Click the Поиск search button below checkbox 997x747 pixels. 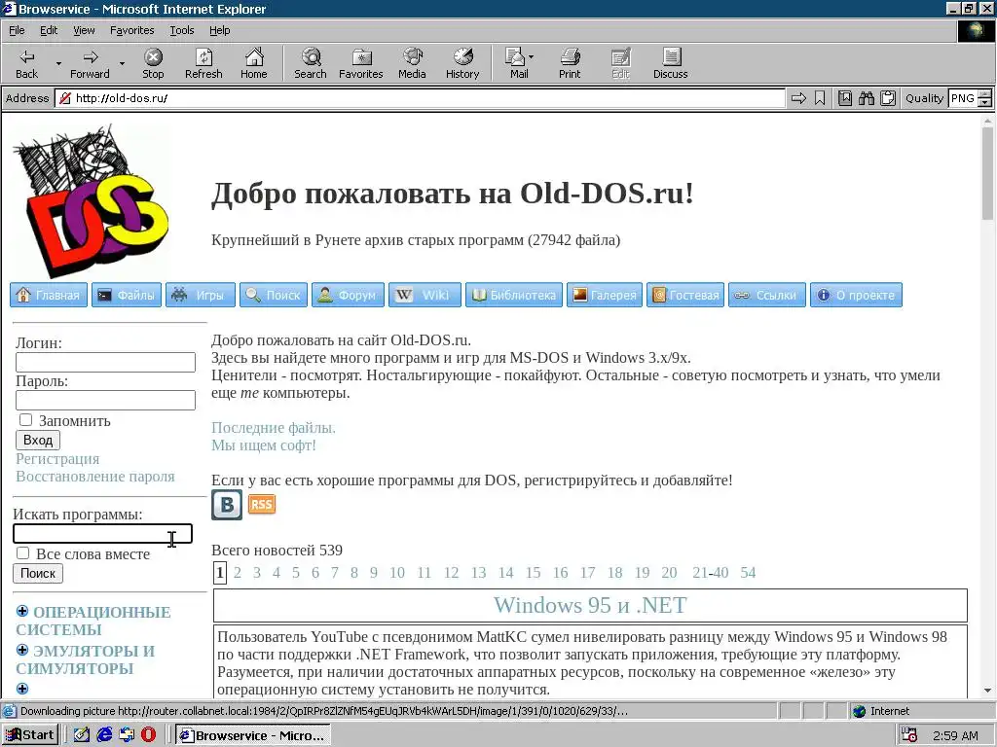click(38, 574)
